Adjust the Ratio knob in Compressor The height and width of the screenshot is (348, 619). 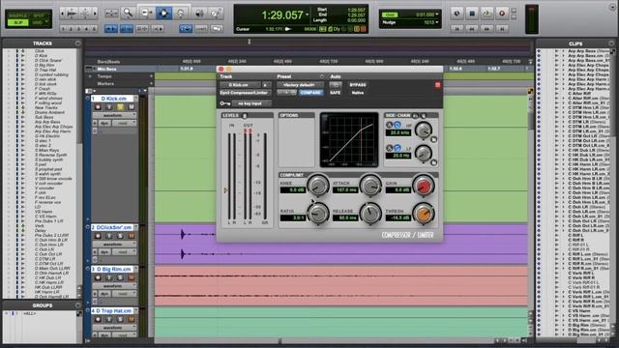click(318, 214)
